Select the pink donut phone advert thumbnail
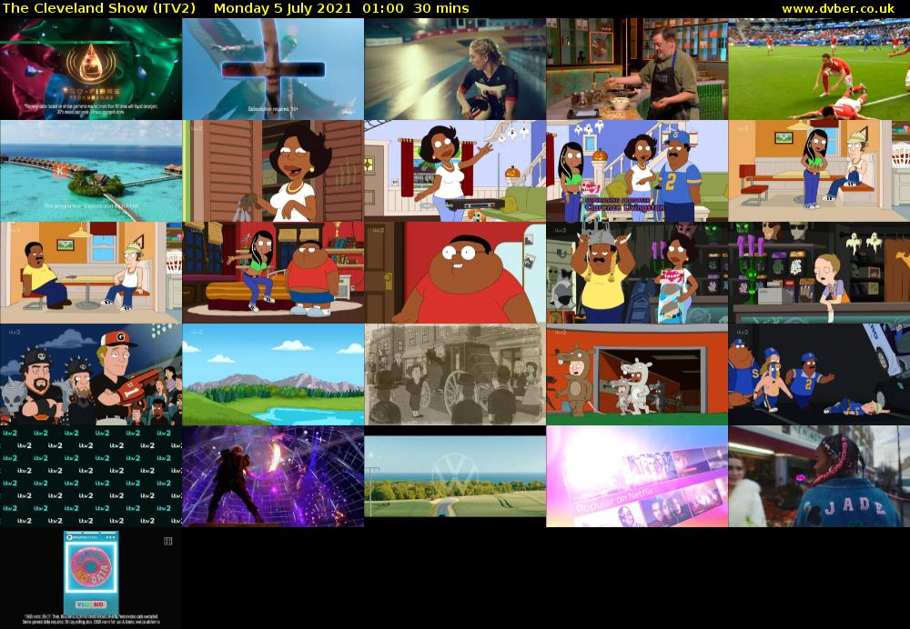This screenshot has height=629, width=910. pyautogui.click(x=90, y=578)
